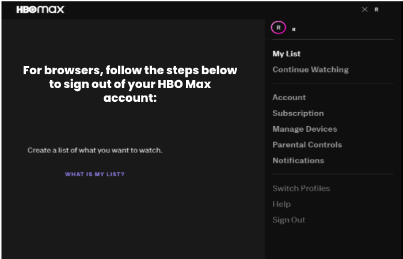The height and width of the screenshot is (259, 403).
Task: Open the Account settings entry
Action: click(x=289, y=97)
